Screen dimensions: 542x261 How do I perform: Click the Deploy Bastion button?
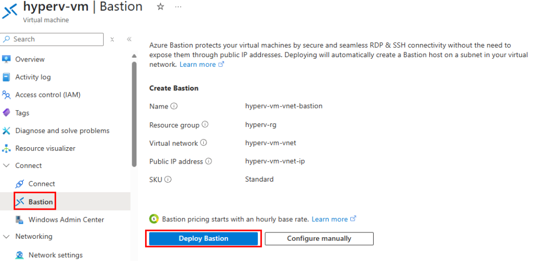[x=204, y=239]
